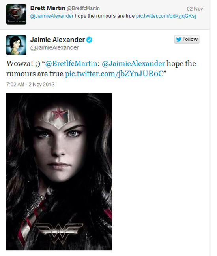217x256 pixels.
Task: Open the pic.twitter.com/qdXyjqGKsj link
Action: click(166, 16)
